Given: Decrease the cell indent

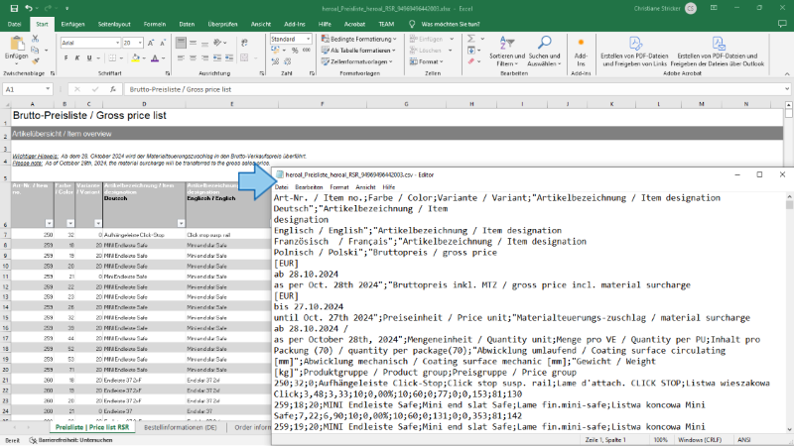Looking at the screenshot, I should tap(217, 58).
